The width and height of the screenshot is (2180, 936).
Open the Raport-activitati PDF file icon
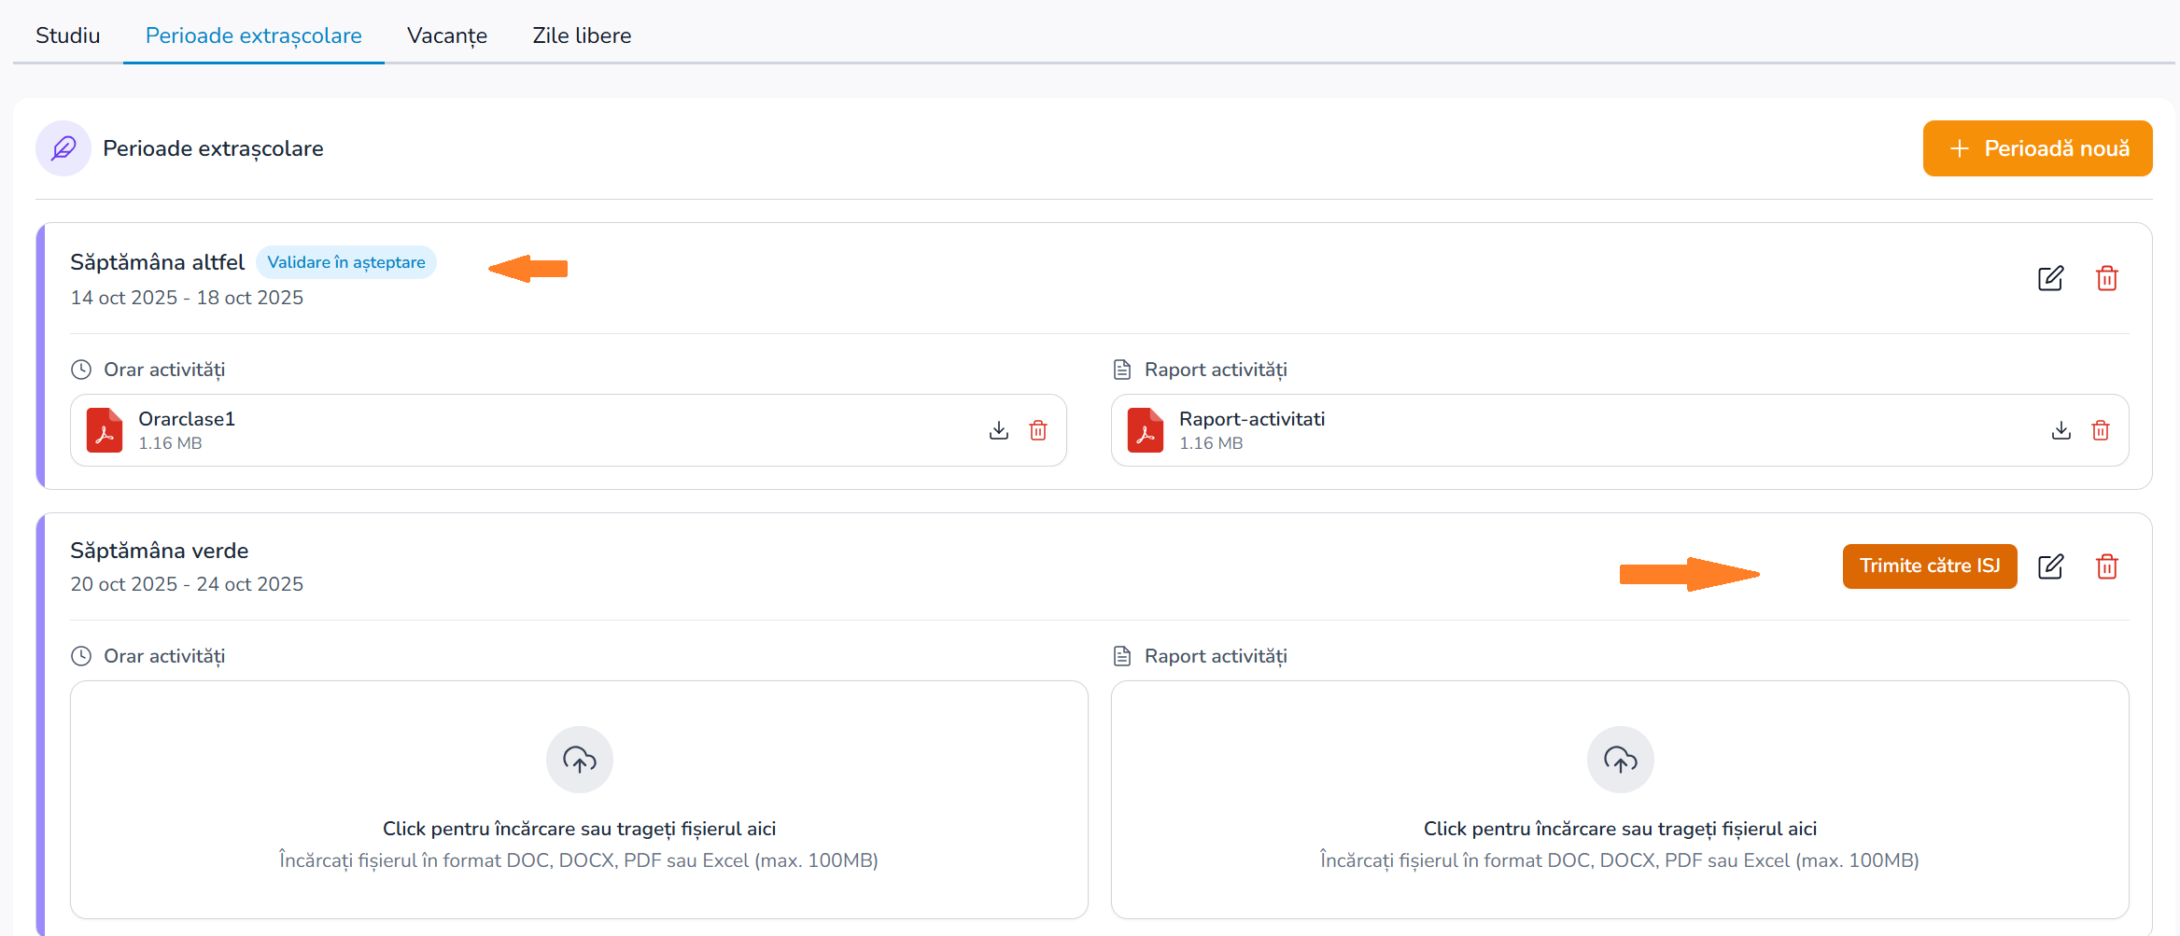point(1145,430)
